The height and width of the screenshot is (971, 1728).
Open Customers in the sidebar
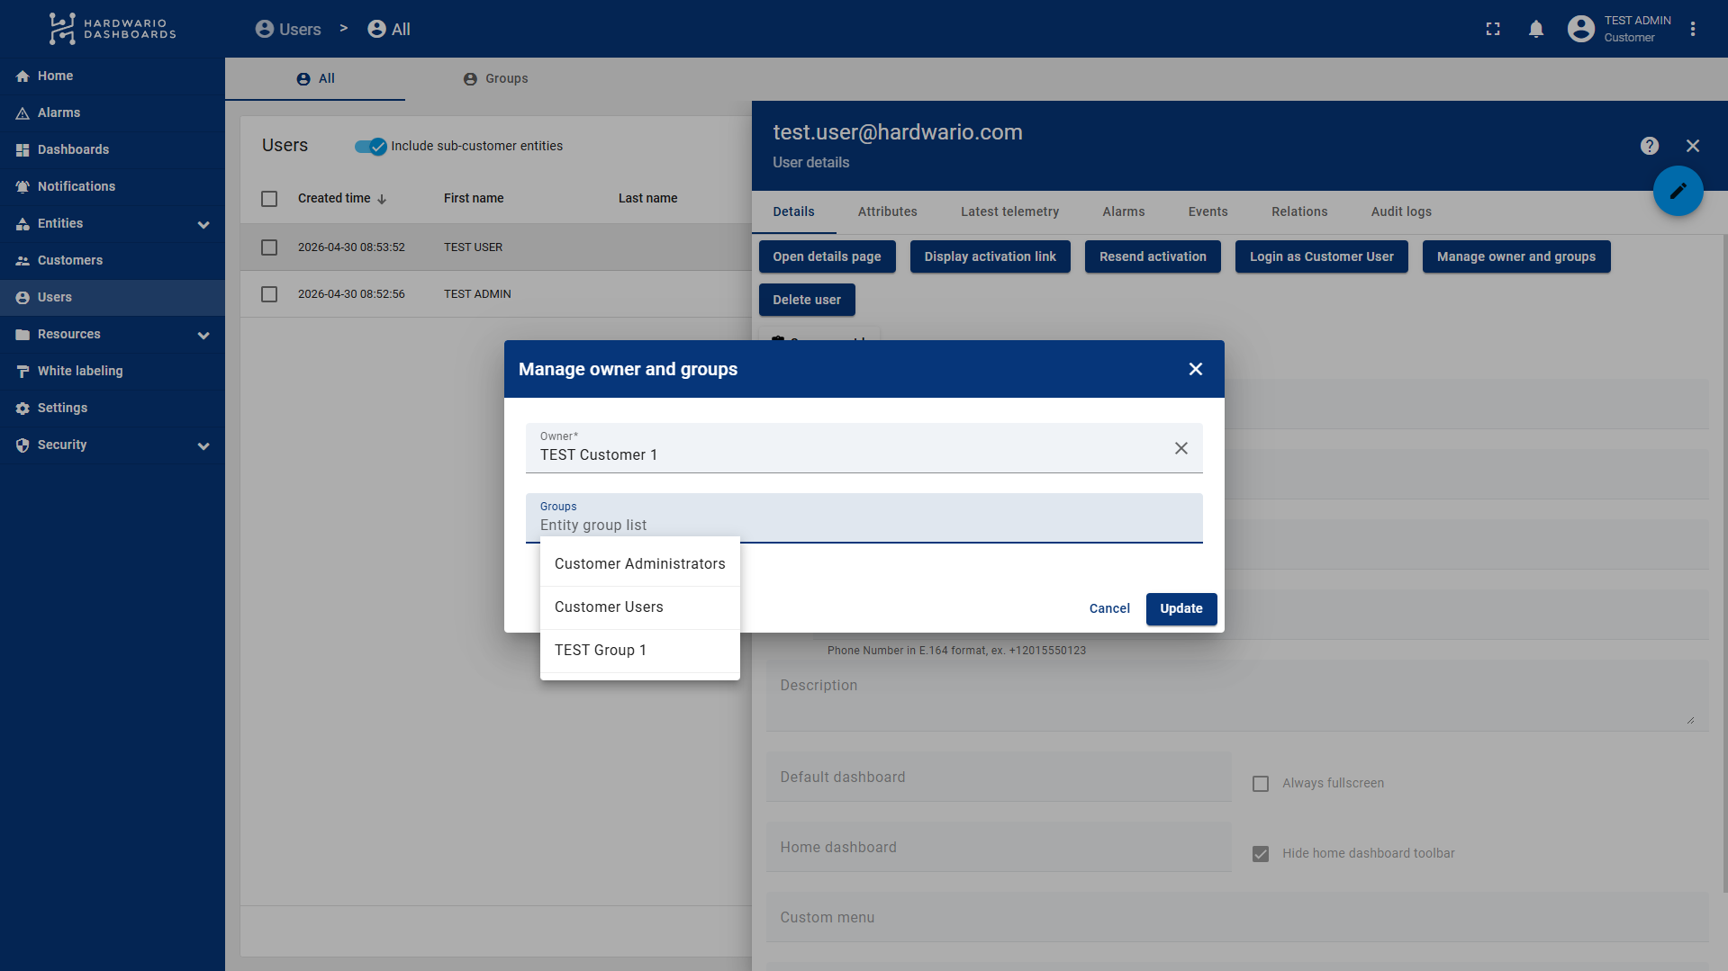point(112,260)
